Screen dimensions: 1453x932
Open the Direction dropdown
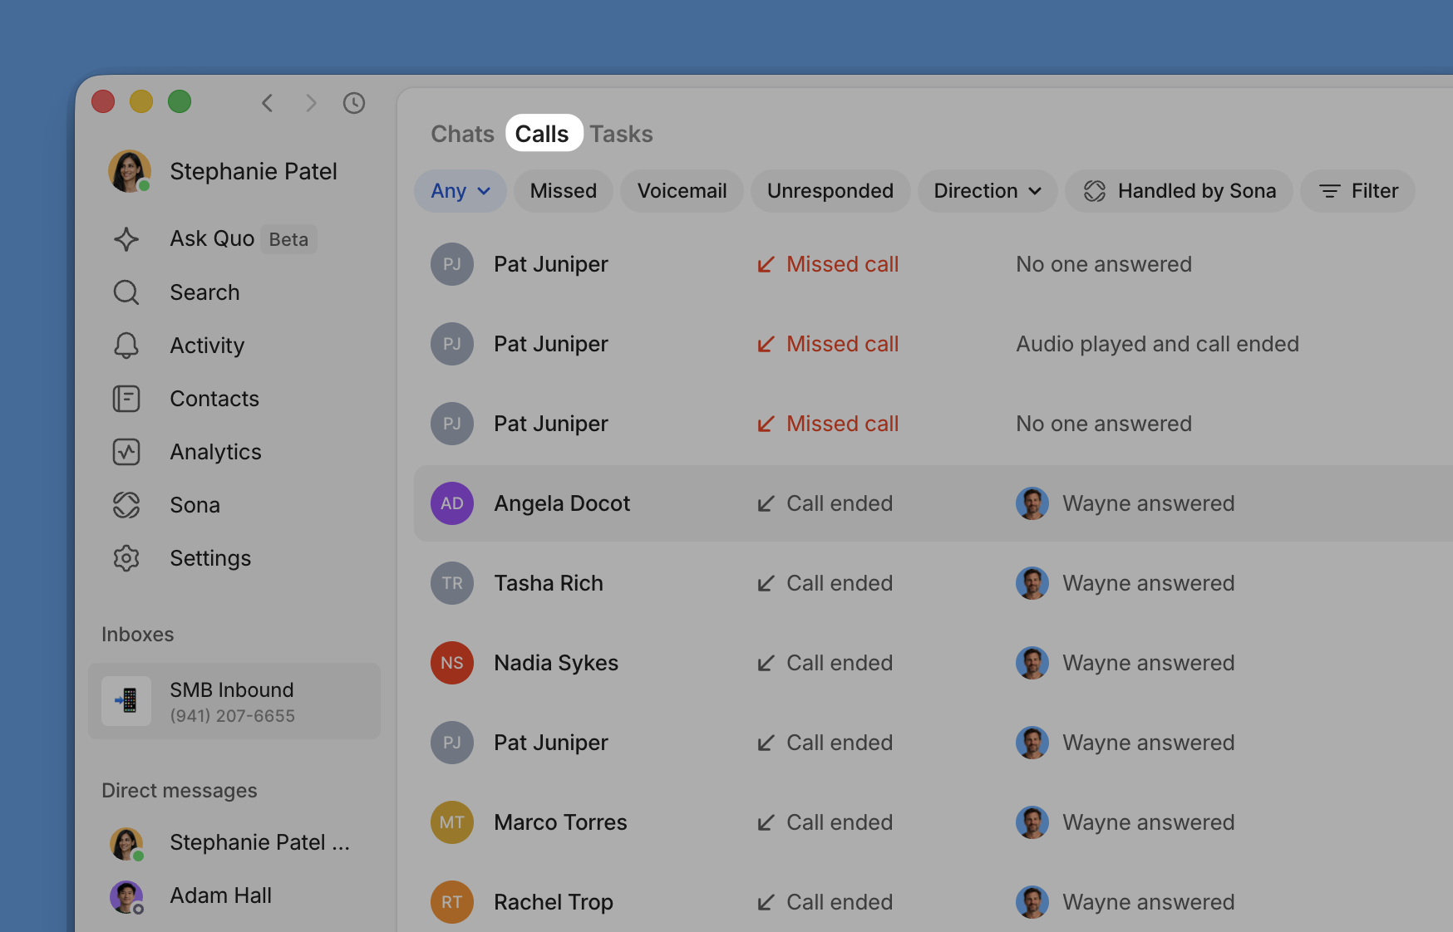click(x=988, y=191)
